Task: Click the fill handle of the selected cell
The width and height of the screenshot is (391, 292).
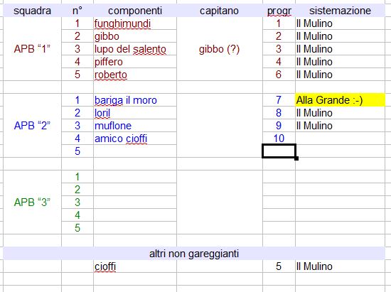Action: coord(296,158)
